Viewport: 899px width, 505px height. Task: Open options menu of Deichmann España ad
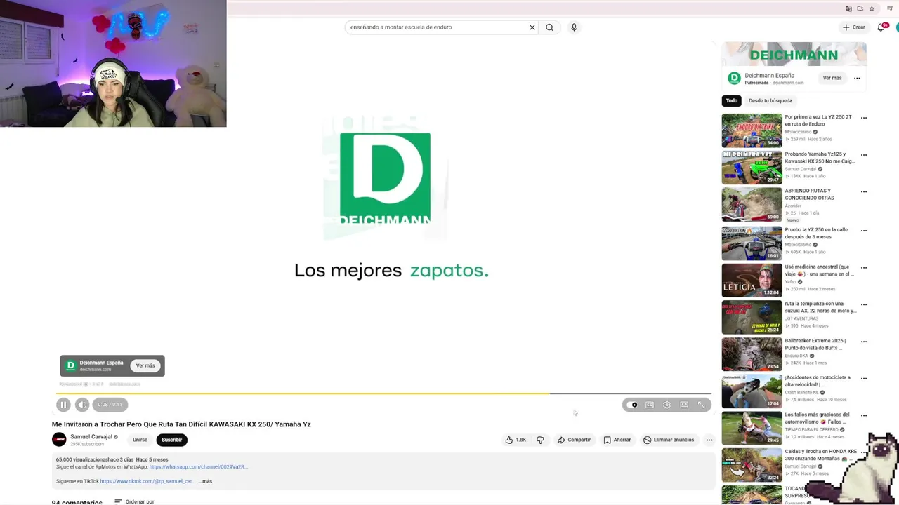(x=857, y=78)
